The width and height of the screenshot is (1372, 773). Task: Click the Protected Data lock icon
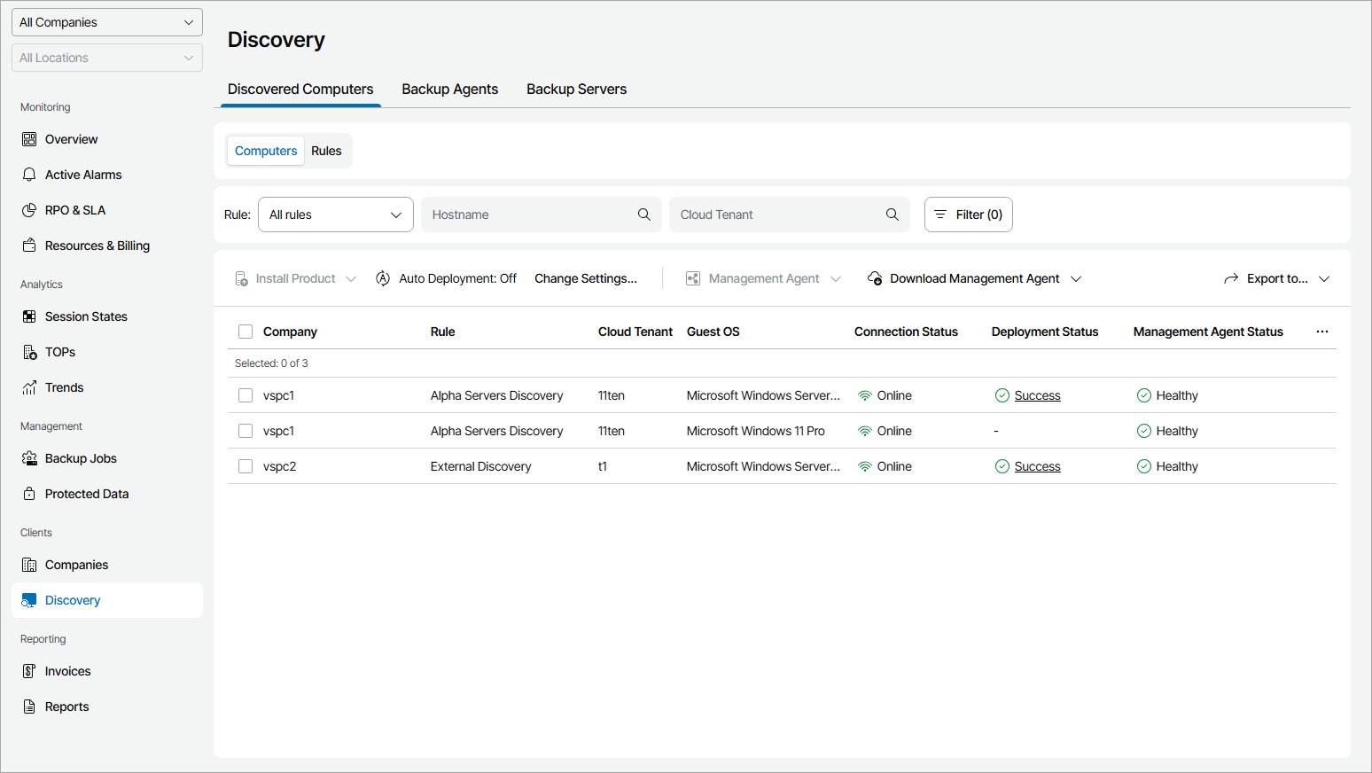click(x=29, y=494)
